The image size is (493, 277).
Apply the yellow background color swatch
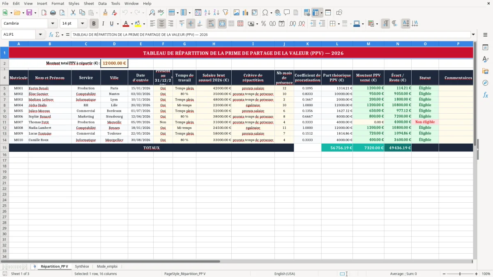pyautogui.click(x=138, y=24)
